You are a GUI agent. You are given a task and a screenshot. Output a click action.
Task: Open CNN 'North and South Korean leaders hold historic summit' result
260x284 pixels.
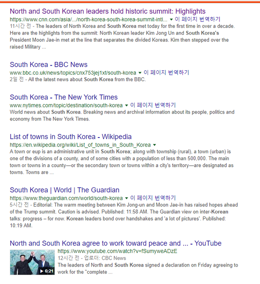[x=108, y=11]
